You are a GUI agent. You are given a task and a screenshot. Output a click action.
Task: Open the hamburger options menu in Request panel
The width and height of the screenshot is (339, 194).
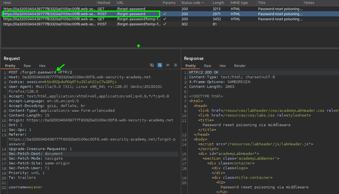pos(176,65)
